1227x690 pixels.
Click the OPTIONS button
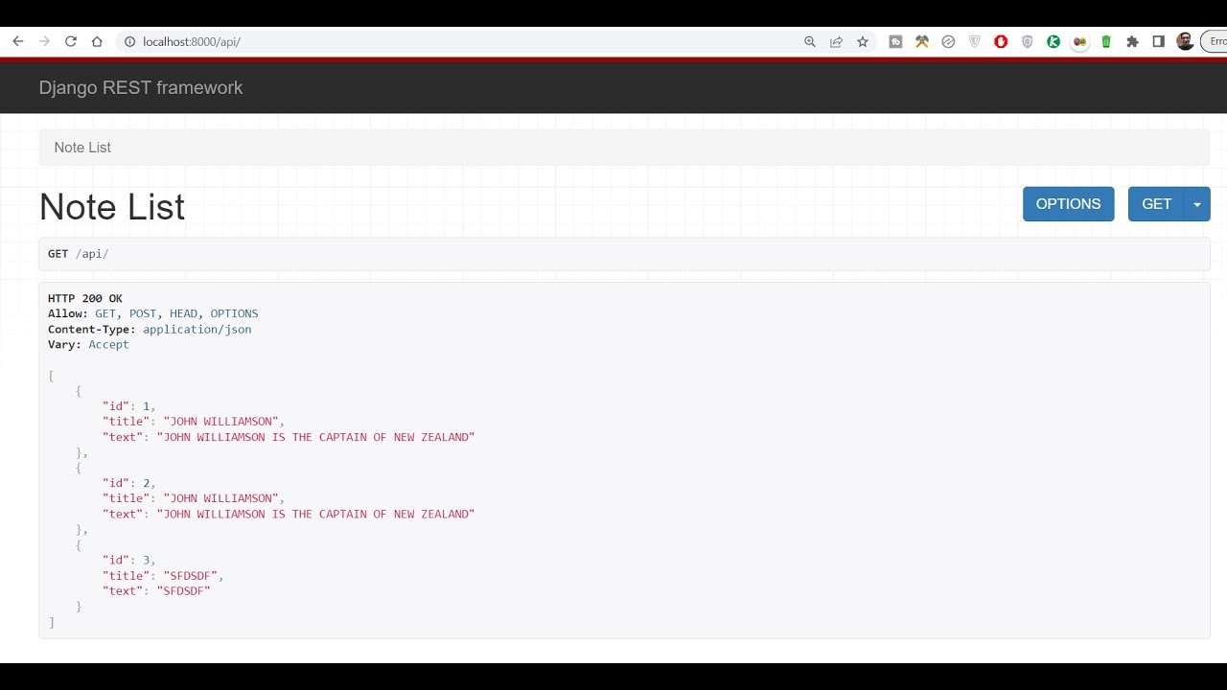click(1068, 204)
